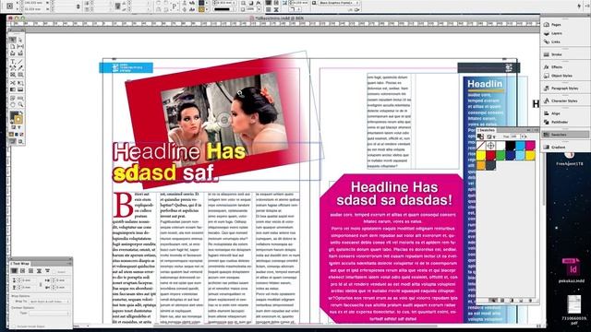Open the Wrap To dropdown
The height and width of the screenshot is (332, 591).
click(49, 302)
